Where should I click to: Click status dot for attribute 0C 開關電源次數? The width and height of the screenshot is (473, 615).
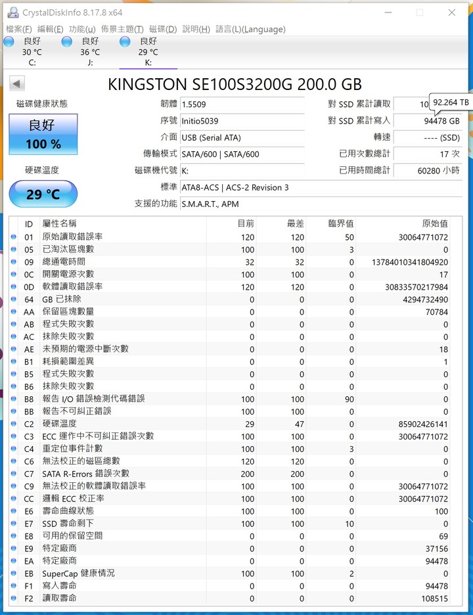14,274
